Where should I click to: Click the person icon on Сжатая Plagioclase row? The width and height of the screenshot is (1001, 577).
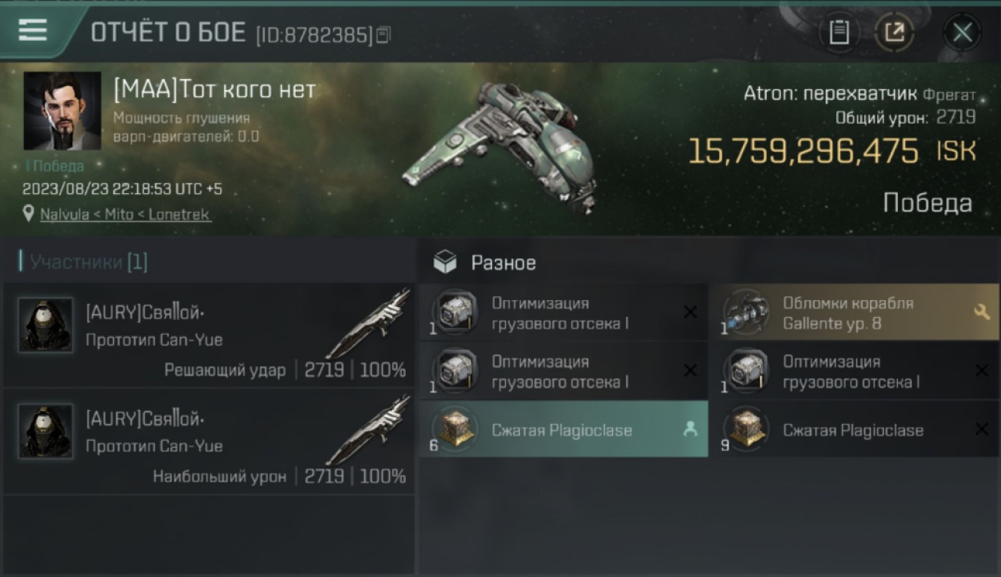pyautogui.click(x=690, y=430)
